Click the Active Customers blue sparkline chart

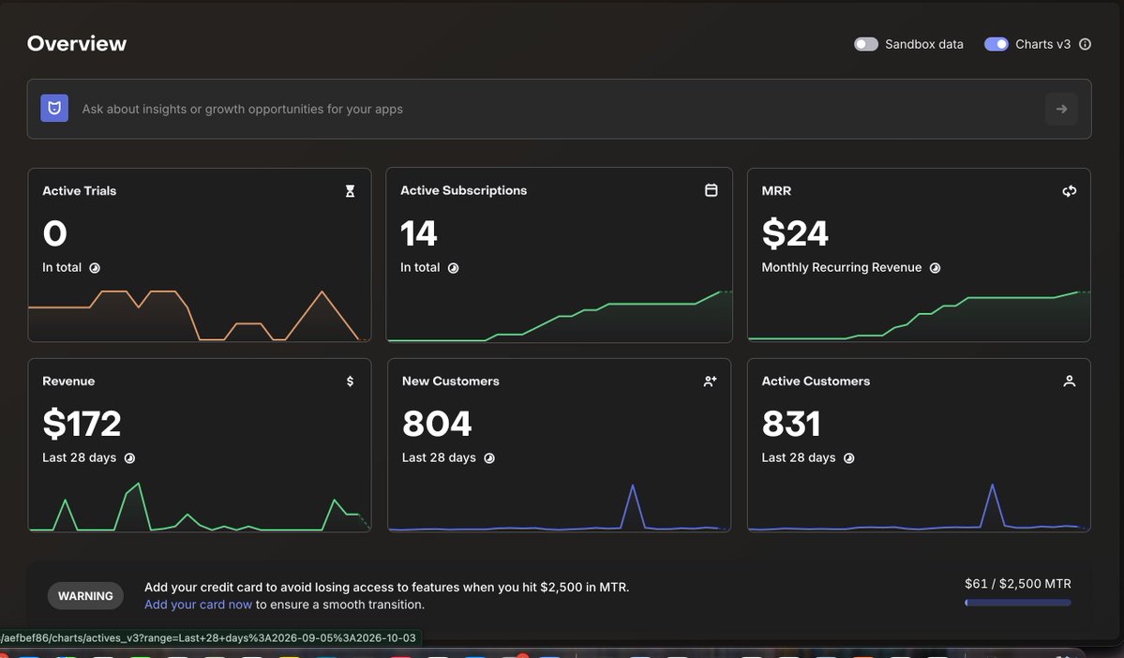919,507
